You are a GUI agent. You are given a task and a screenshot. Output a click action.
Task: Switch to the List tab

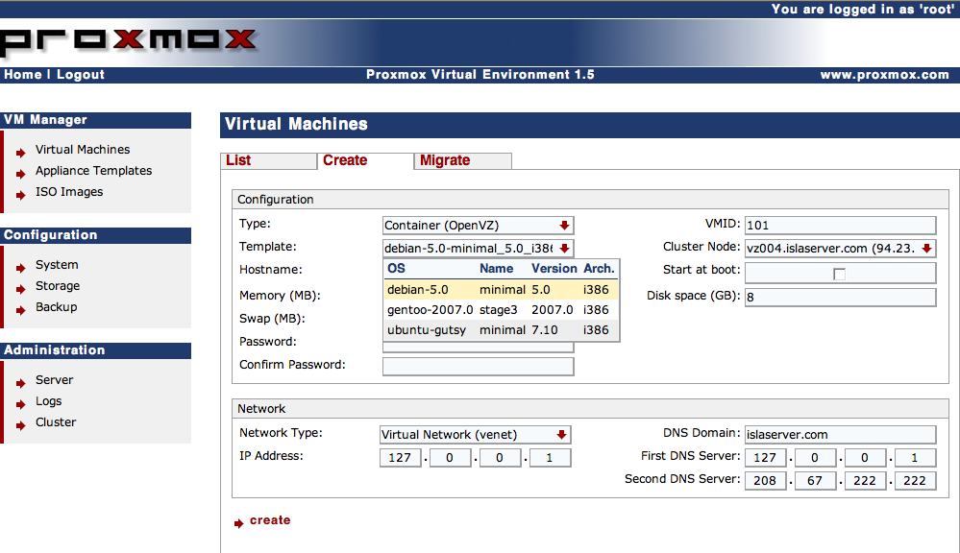[238, 160]
